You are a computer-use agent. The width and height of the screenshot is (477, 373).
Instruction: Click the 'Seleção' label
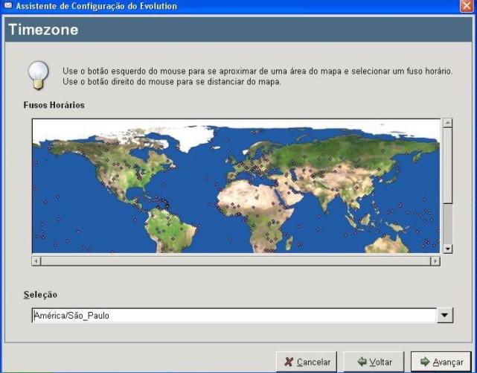(x=40, y=295)
